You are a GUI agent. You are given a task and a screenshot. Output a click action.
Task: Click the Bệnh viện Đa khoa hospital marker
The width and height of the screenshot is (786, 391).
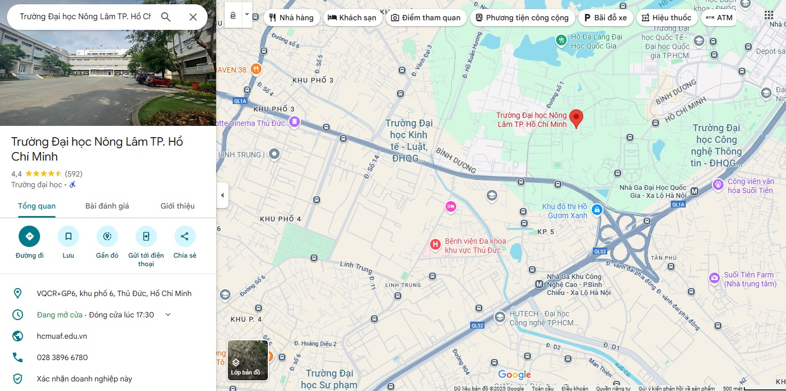(x=435, y=245)
